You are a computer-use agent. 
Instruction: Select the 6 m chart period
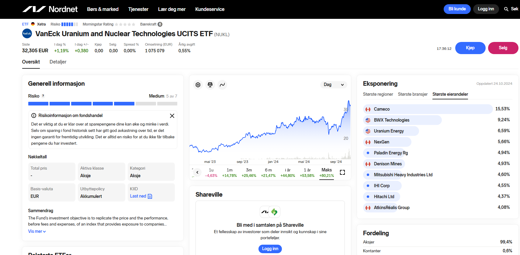coord(268,173)
